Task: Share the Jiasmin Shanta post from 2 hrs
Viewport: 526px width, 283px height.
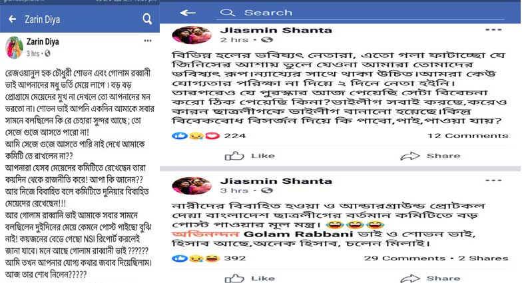Action: [x=430, y=156]
